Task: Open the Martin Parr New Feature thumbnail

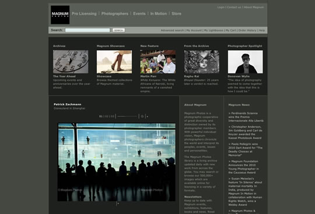Action: (x=158, y=62)
